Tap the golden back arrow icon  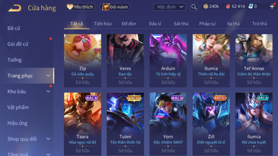tap(15, 8)
